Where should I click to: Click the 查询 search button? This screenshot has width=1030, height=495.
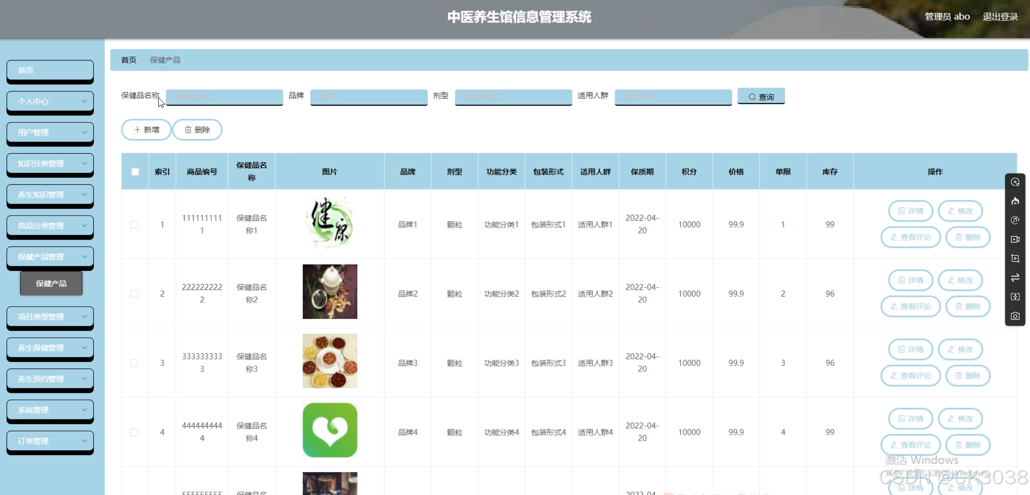(761, 97)
